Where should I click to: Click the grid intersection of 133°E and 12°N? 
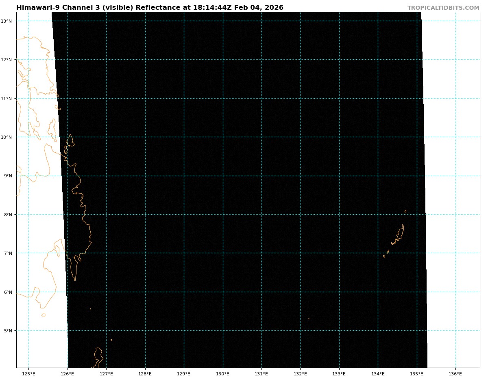[x=339, y=60]
